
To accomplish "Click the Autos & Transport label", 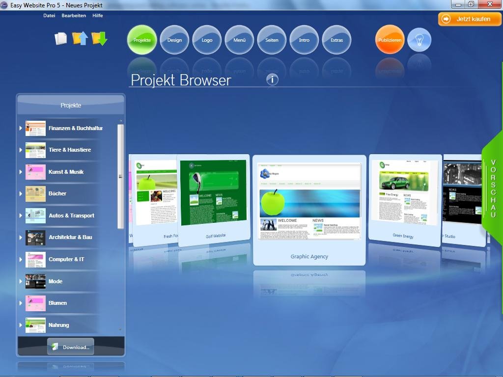I will pyautogui.click(x=72, y=215).
